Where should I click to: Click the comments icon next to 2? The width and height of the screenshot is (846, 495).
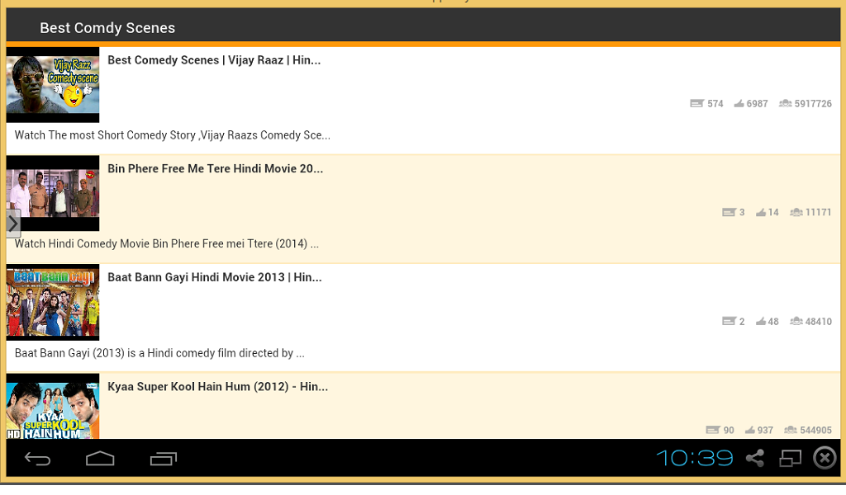[729, 322]
